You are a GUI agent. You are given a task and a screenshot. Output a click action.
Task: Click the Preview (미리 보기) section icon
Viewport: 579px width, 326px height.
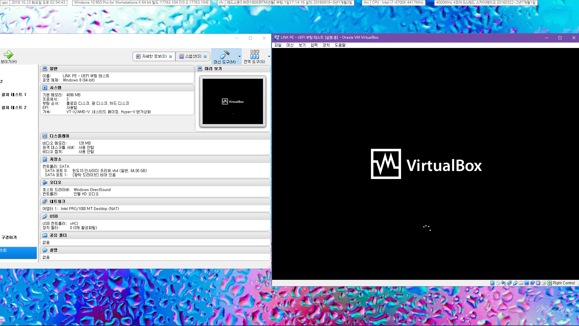click(200, 69)
